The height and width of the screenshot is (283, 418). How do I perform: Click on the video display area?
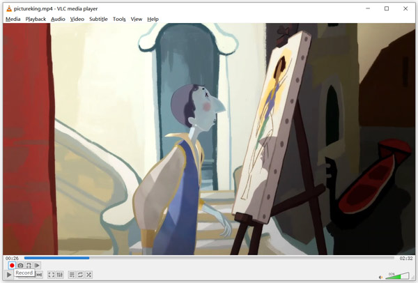(x=209, y=139)
